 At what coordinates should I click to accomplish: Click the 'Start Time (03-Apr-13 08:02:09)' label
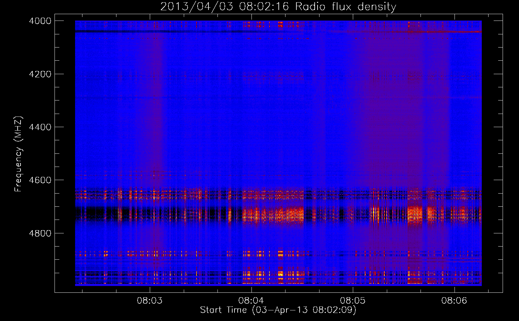point(278,310)
